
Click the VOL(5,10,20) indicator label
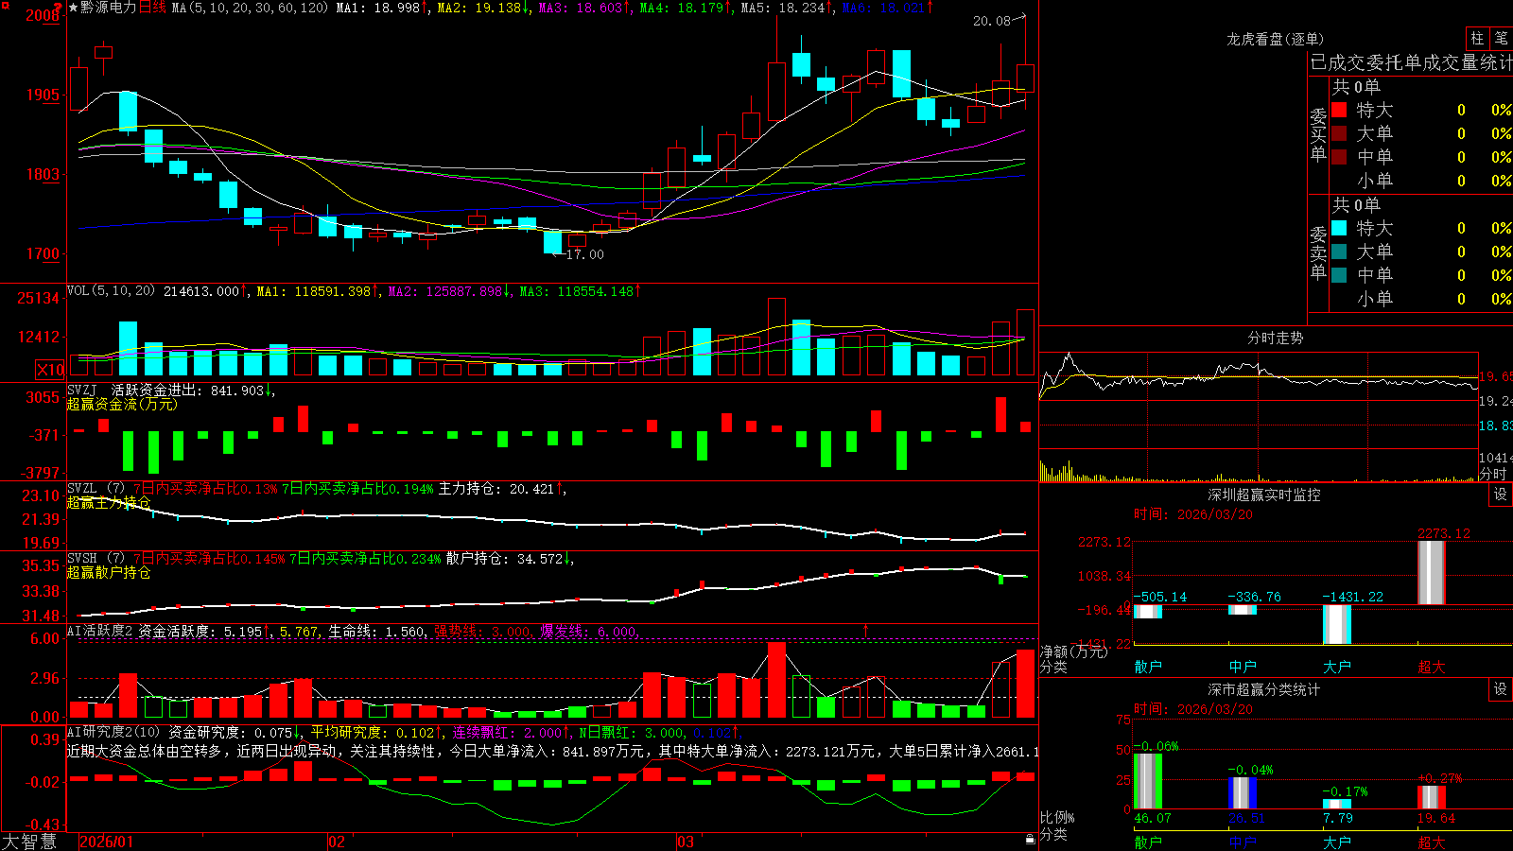point(112,291)
